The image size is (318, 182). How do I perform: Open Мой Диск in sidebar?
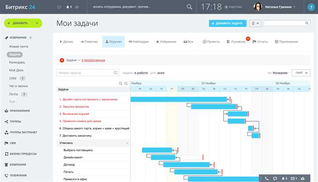pos(16,70)
